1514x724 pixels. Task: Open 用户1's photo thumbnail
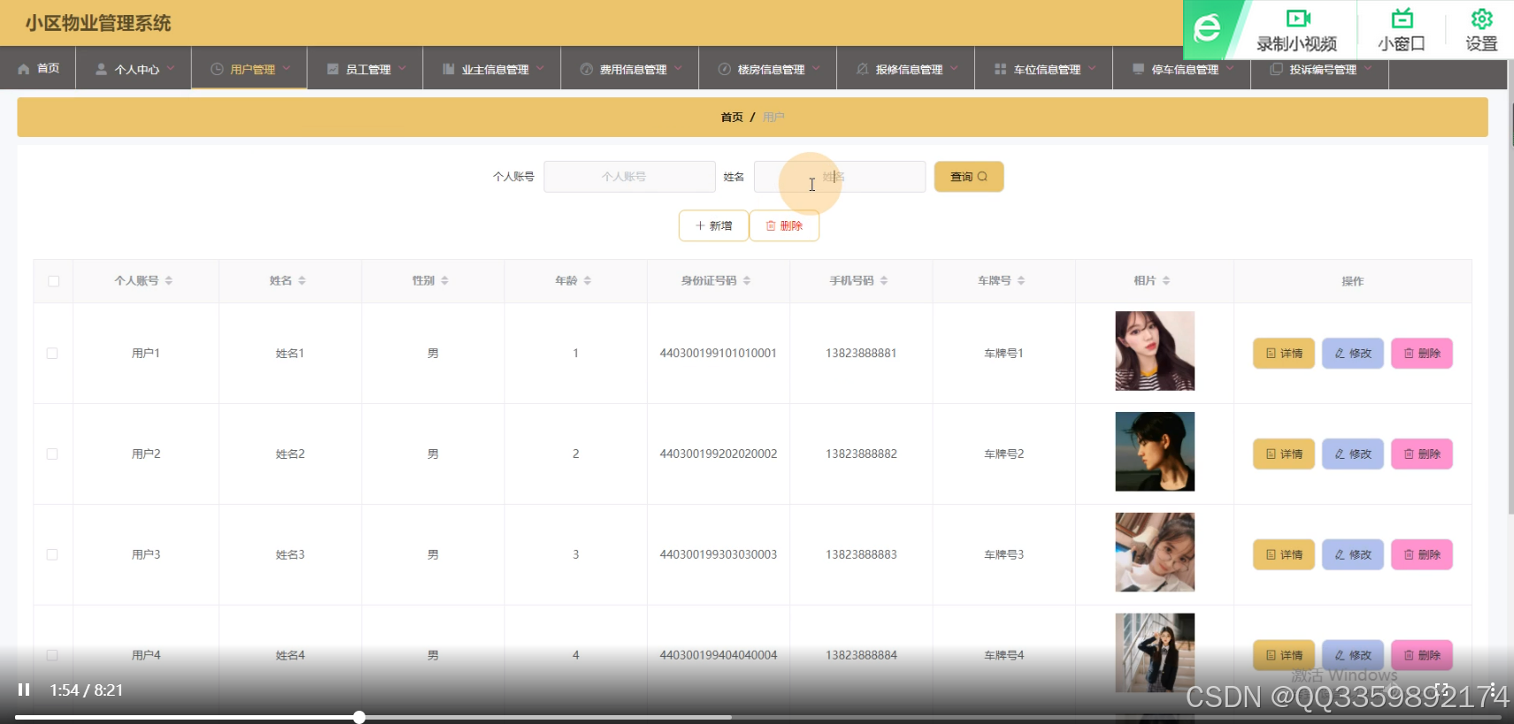coord(1155,351)
